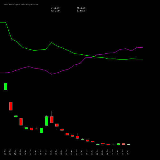
Task: Click the FEDL 480 PE Option chart title
Action: coord(21,5)
